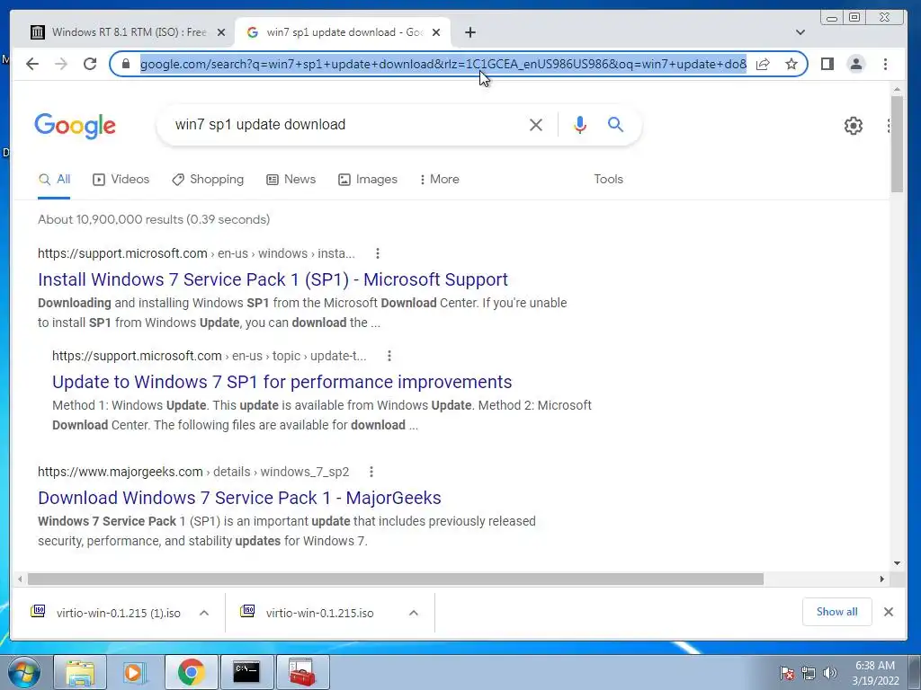
Task: Open options for Update to Windows 7 result
Action: click(389, 356)
